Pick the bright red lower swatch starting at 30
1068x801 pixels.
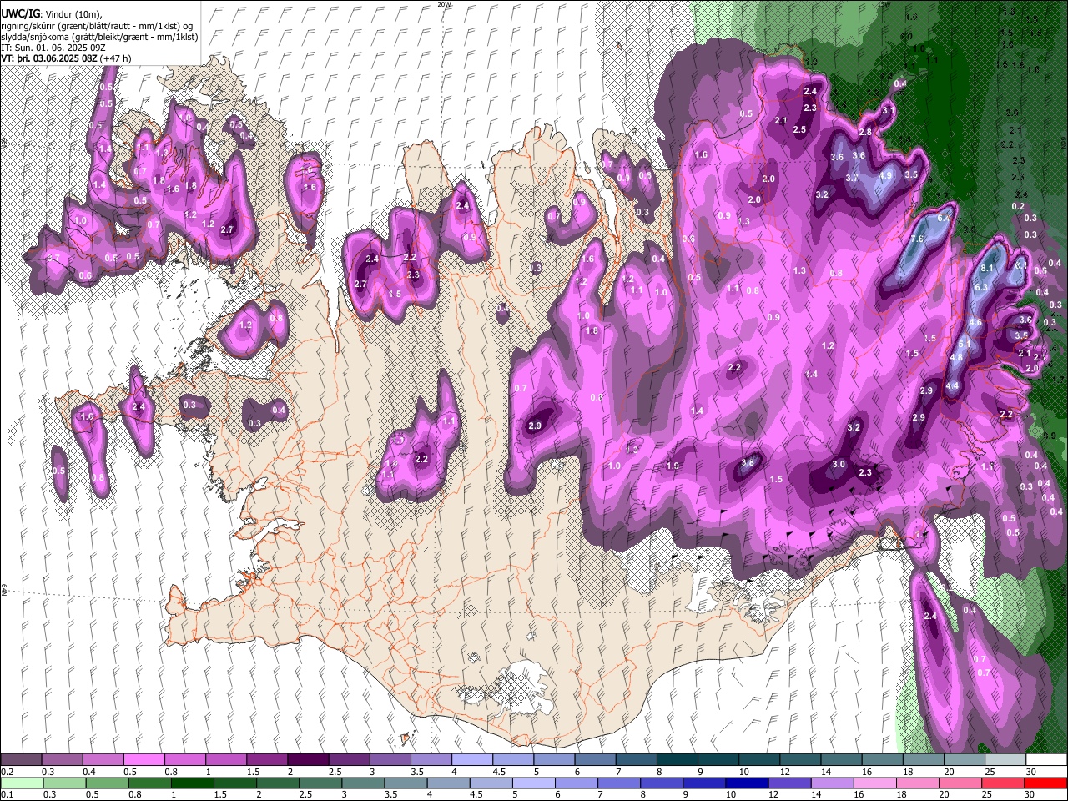[x=1046, y=783]
